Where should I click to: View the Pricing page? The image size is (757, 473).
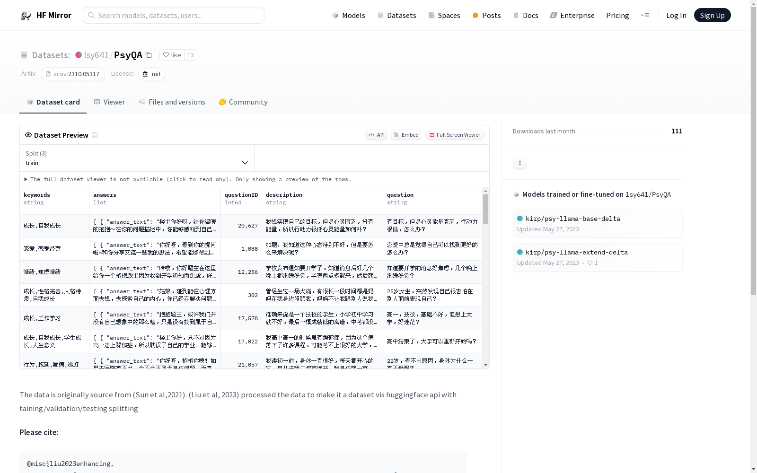pyautogui.click(x=617, y=15)
